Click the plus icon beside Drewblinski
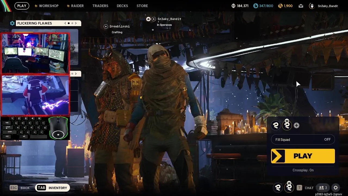This screenshot has height=196, width=348. (106, 26)
